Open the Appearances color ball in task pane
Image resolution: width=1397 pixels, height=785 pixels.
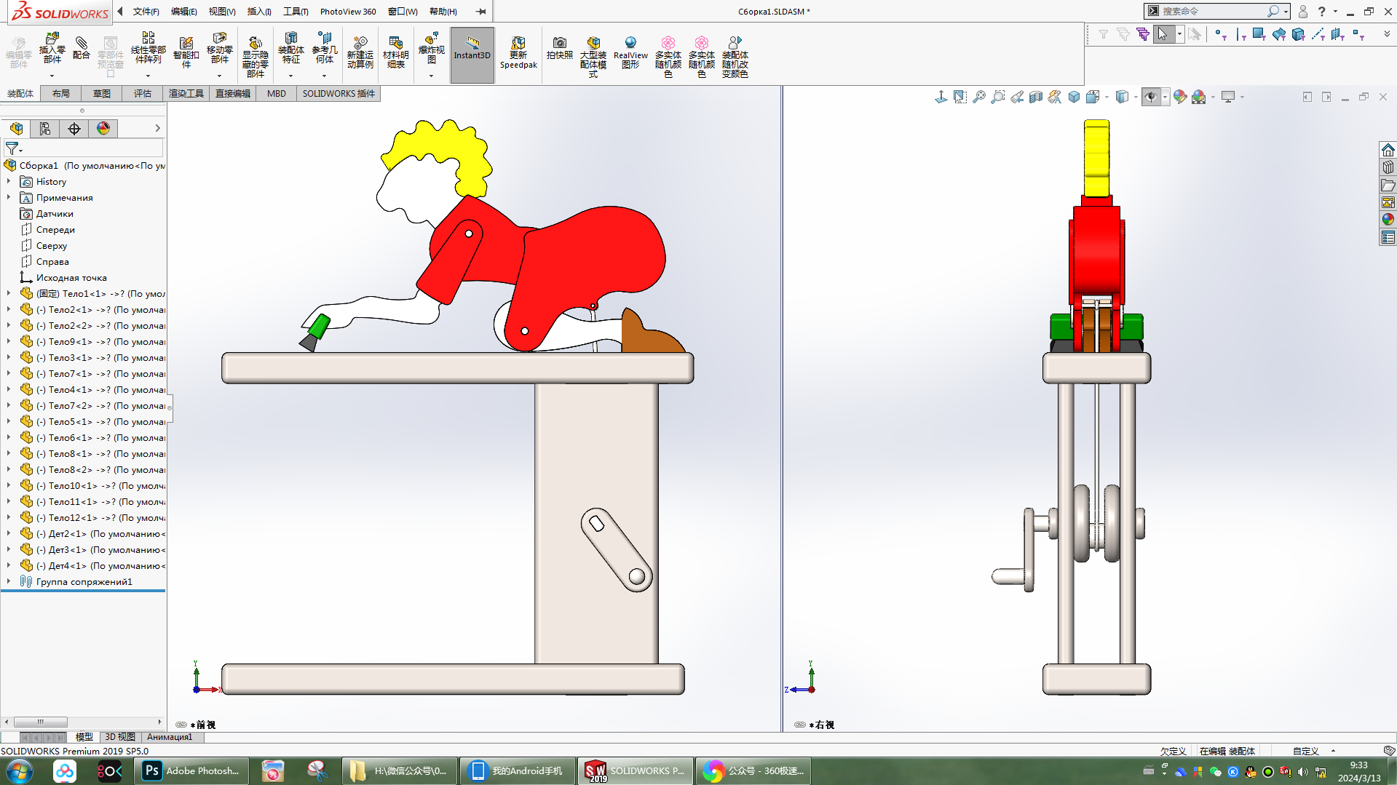pyautogui.click(x=1388, y=219)
